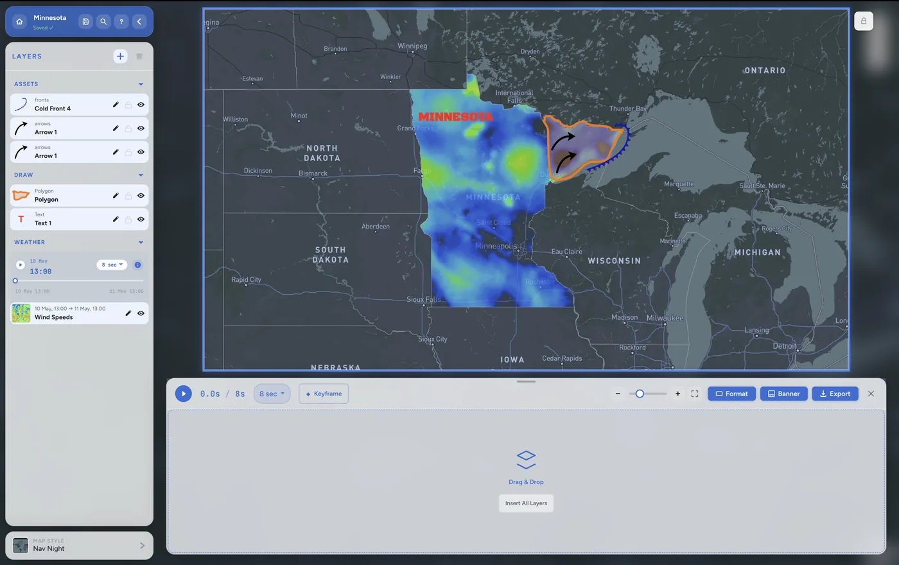Click the red T icon of Text 1
899x565 pixels.
point(21,220)
